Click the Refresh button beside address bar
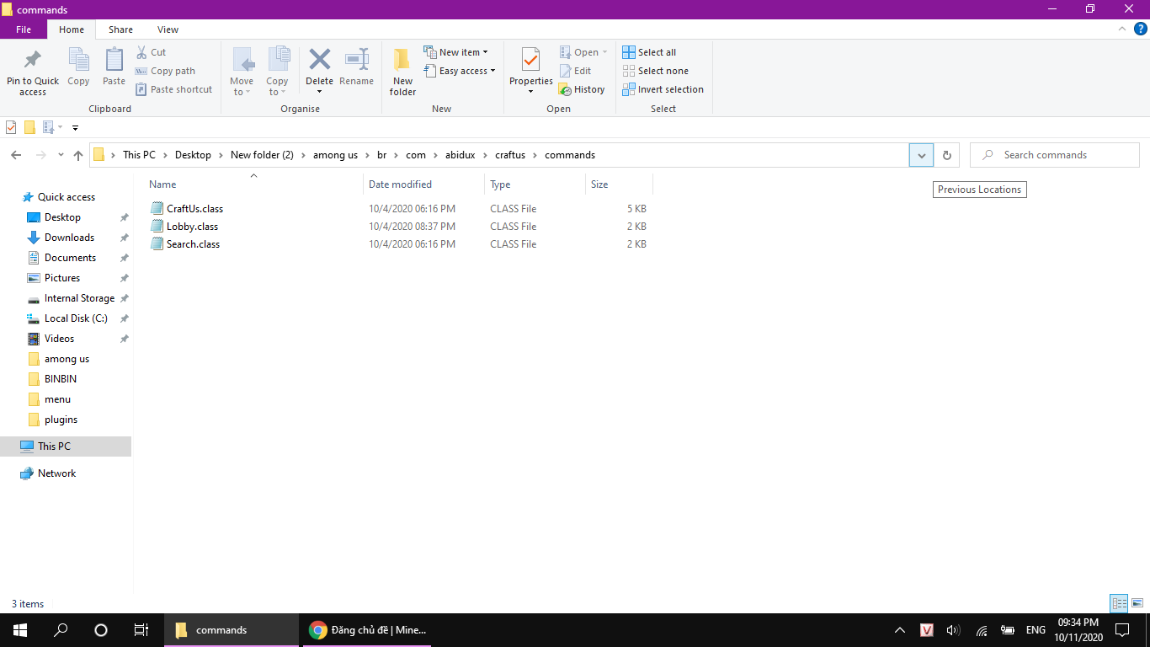 tap(946, 155)
